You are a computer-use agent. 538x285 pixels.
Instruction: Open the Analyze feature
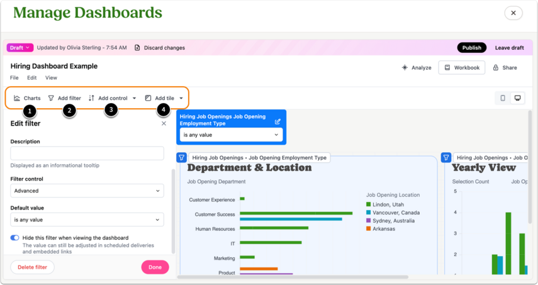point(417,67)
